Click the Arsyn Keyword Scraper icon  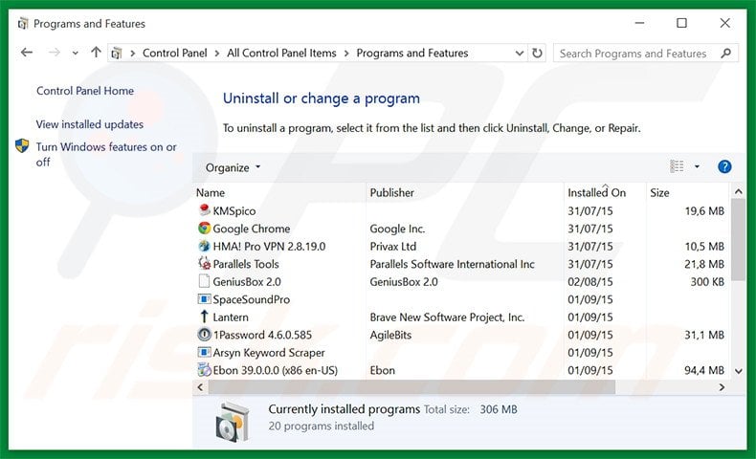coord(205,352)
